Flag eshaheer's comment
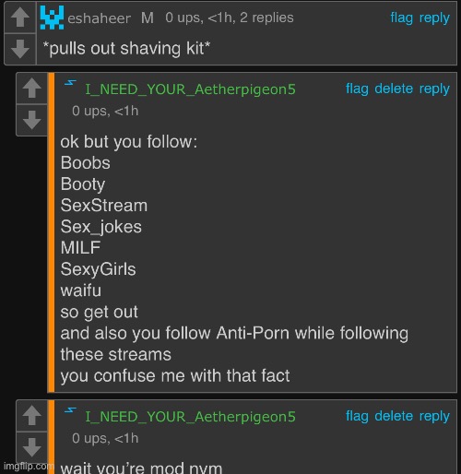Image resolution: width=461 pixels, height=474 pixels. [x=401, y=18]
